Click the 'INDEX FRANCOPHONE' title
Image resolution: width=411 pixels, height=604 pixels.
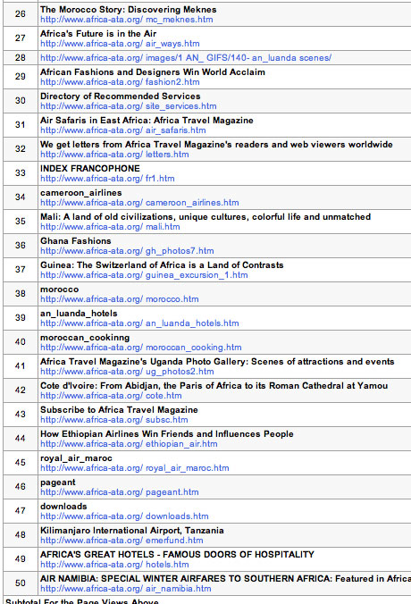[x=90, y=169]
